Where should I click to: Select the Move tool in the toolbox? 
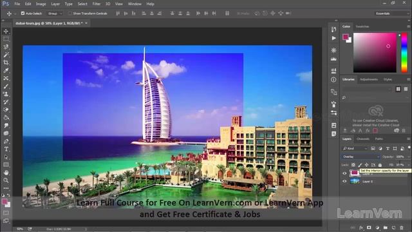coord(6,32)
